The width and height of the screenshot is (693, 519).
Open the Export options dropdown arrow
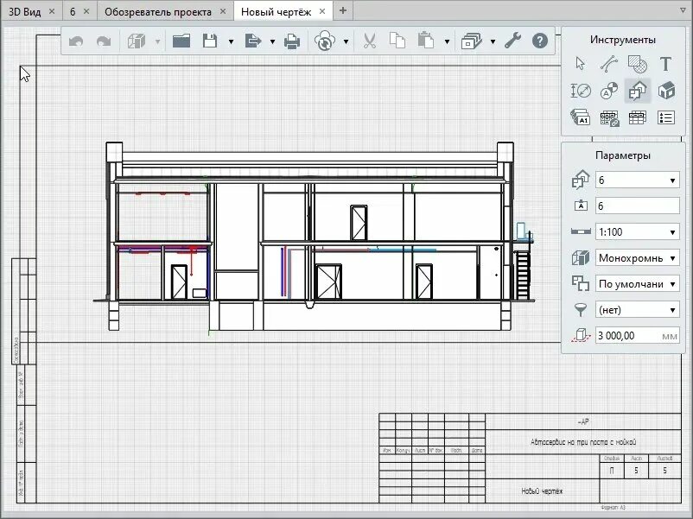click(x=272, y=42)
